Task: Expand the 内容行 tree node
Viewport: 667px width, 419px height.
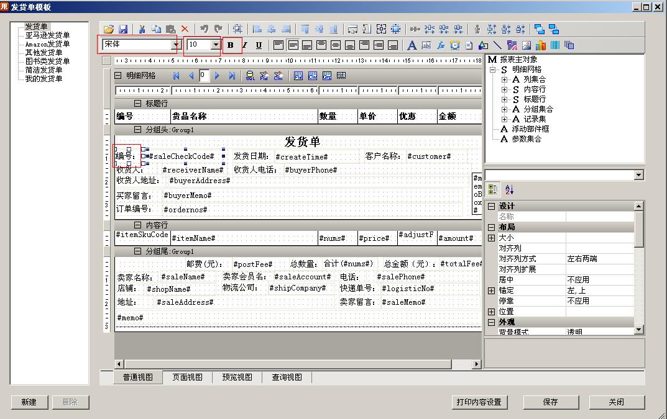Action: (x=504, y=89)
